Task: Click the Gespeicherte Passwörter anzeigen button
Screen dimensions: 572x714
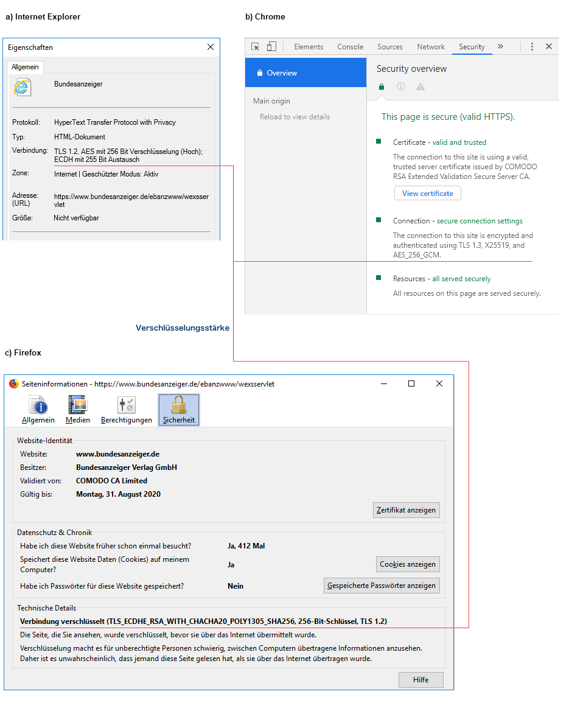Action: click(382, 586)
